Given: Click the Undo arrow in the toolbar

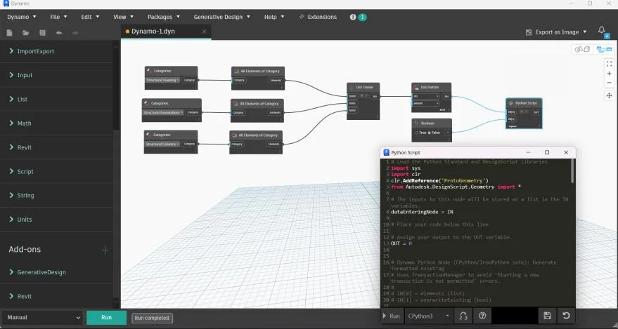Looking at the screenshot, I should pyautogui.click(x=59, y=33).
